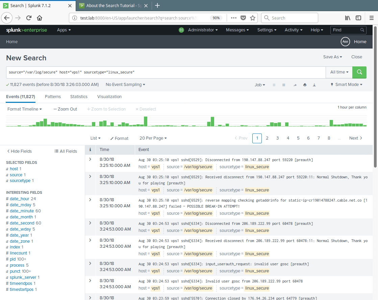Pause the running search job

point(274,85)
